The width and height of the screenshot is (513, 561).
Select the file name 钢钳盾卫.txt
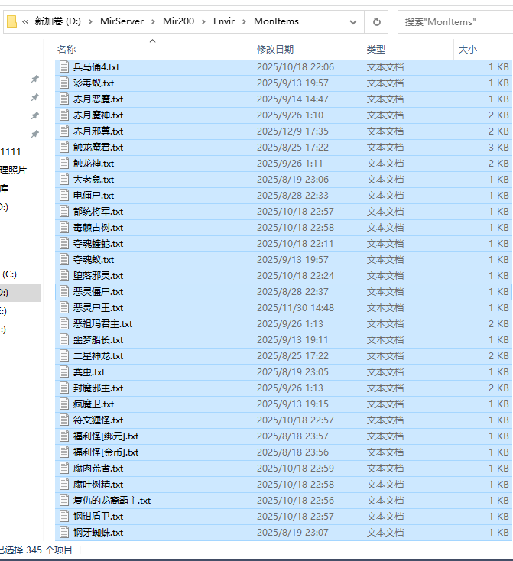98,516
